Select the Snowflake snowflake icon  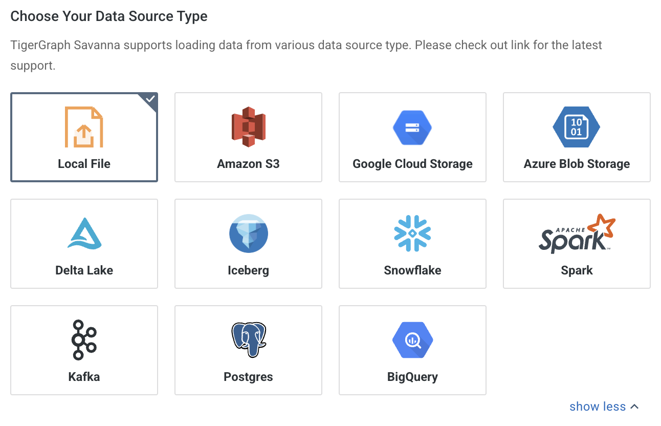pos(412,233)
